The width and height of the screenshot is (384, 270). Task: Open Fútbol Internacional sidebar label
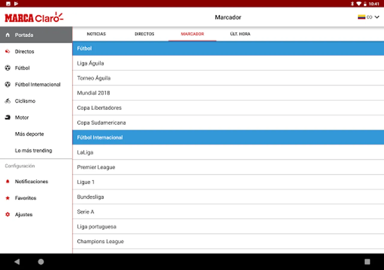(38, 85)
